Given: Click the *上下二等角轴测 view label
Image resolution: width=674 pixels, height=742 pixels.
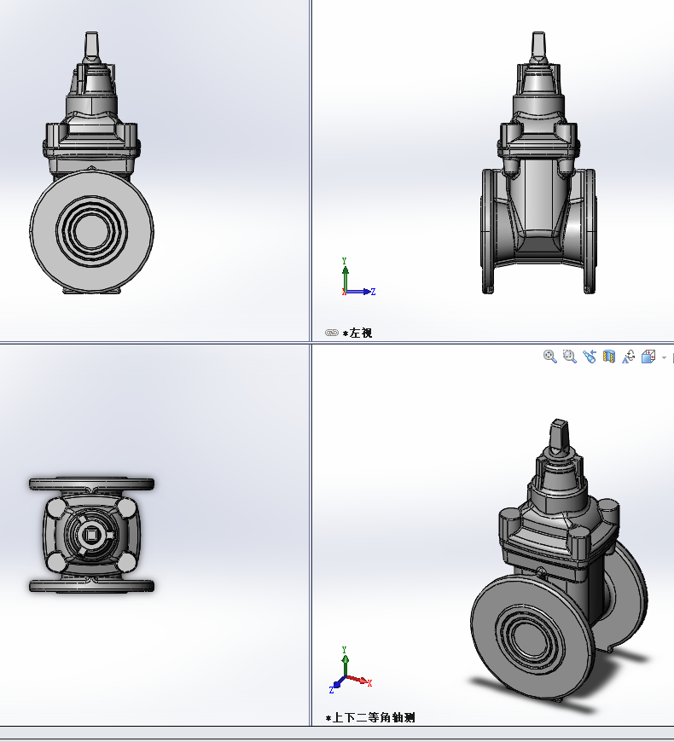Looking at the screenshot, I should [370, 718].
